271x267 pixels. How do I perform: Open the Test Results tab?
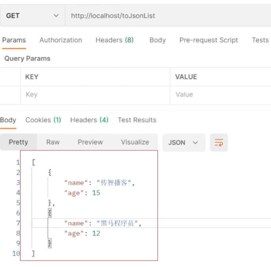[137, 120]
